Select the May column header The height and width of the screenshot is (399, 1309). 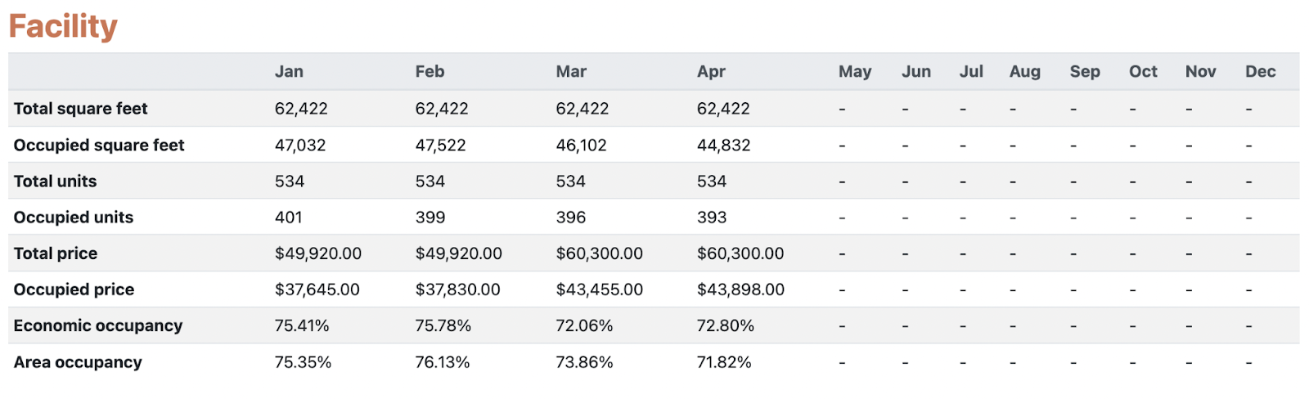point(855,72)
